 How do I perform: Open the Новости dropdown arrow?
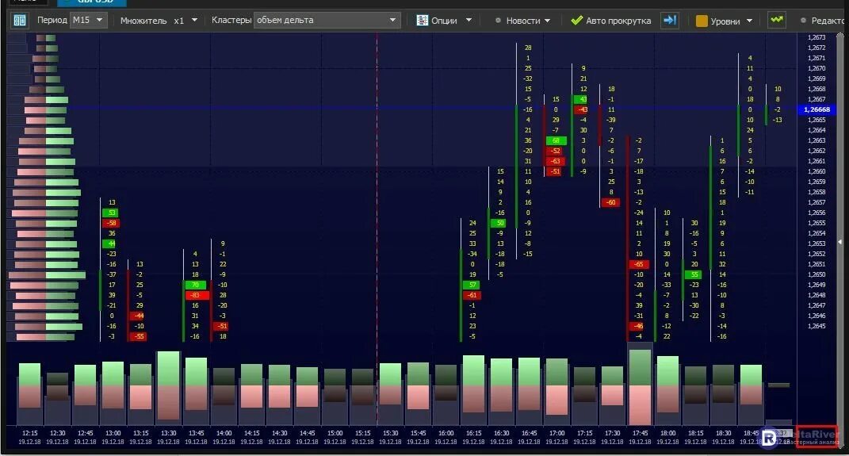[x=548, y=21]
